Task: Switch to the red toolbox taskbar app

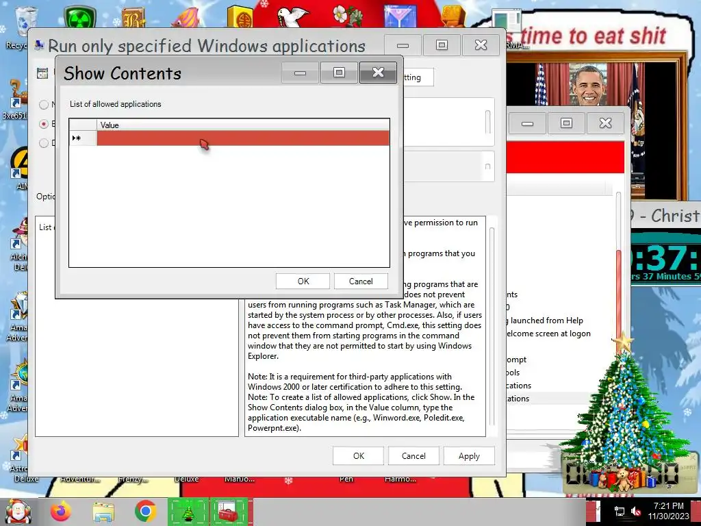Action: tap(229, 512)
